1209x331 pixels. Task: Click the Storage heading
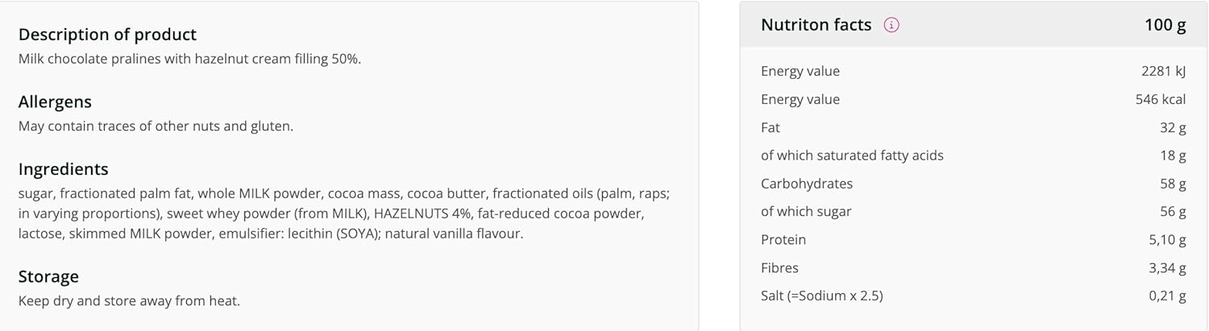click(48, 277)
